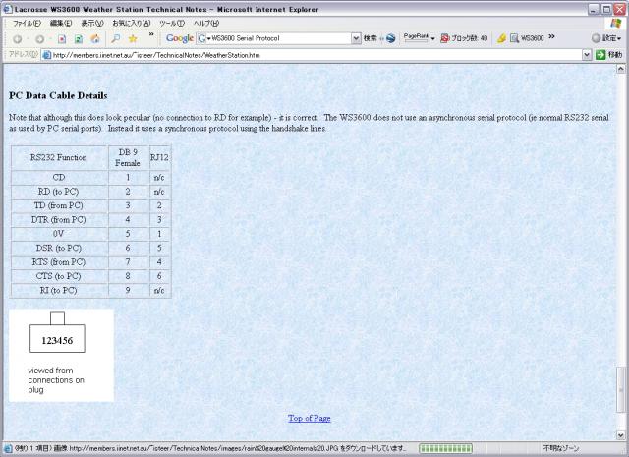Click the popup blocker count button
This screenshot has height=457, width=629.
464,38
